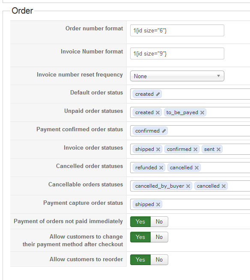
Task: Edit the 'created' default order status pencil
Action: 158,94
